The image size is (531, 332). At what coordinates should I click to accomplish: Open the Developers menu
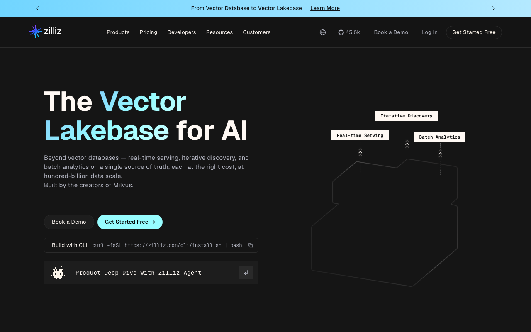click(182, 32)
